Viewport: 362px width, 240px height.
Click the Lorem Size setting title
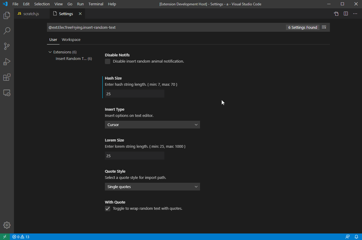[x=114, y=140]
